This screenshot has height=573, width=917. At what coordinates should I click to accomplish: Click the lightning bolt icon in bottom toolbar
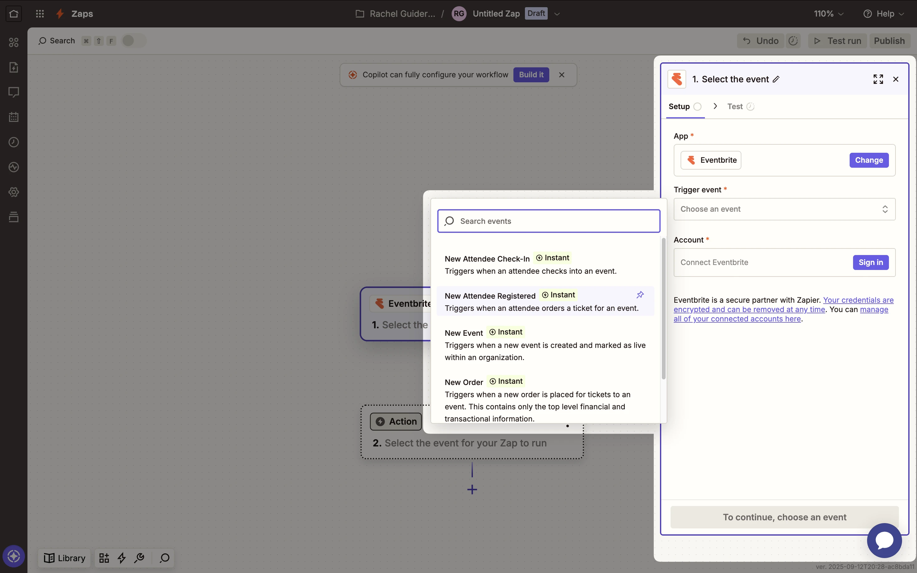tap(122, 558)
